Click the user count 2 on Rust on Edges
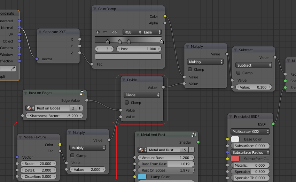 [73, 108]
